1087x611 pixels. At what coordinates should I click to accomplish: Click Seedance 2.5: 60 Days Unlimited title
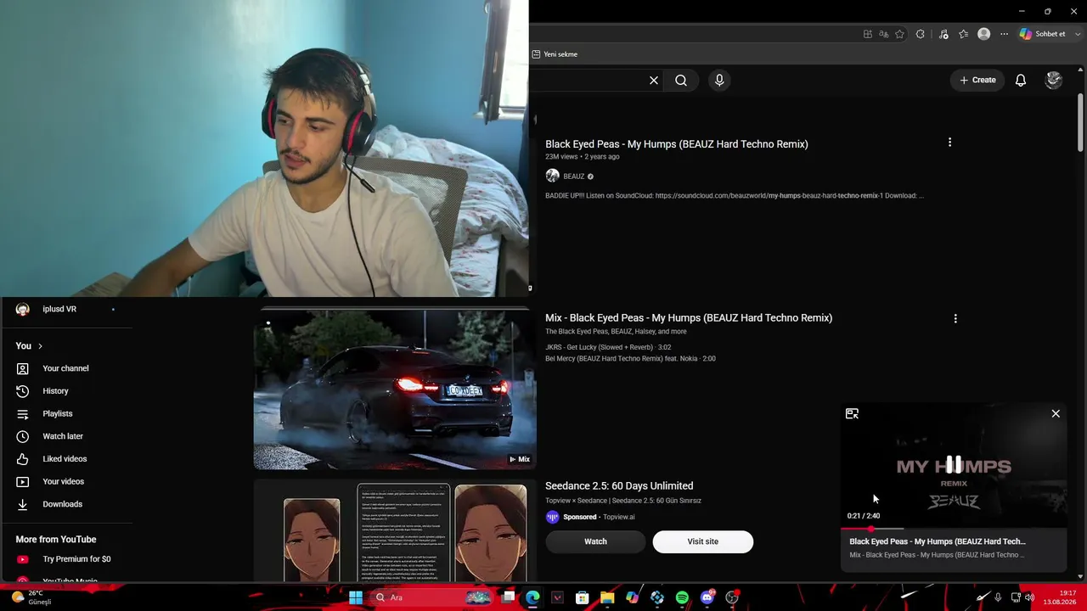pyautogui.click(x=619, y=486)
